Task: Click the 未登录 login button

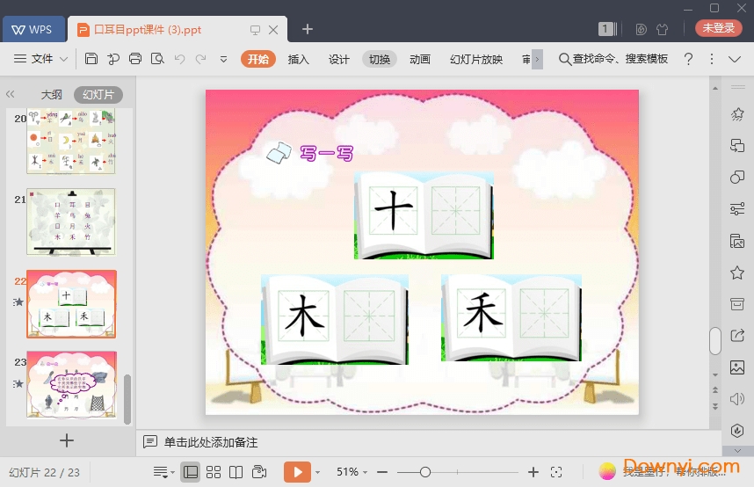Action: (719, 28)
